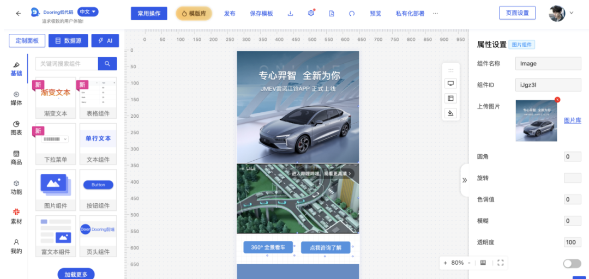Click the uploaded image thumbnail in properties
The width and height of the screenshot is (589, 279).
coord(537,120)
